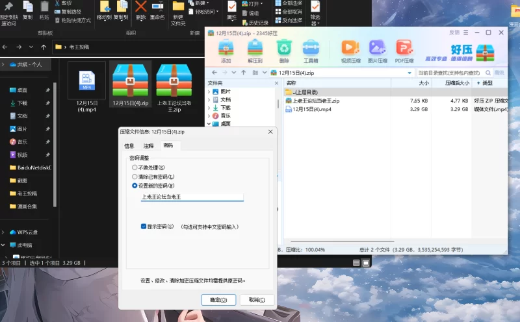Click the 添加 (Add) icon in 好压 toolbar
The image size is (520, 322).
226,49
